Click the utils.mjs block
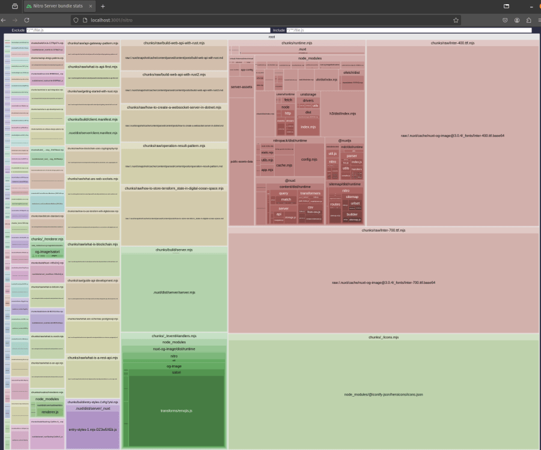 [x=267, y=160]
